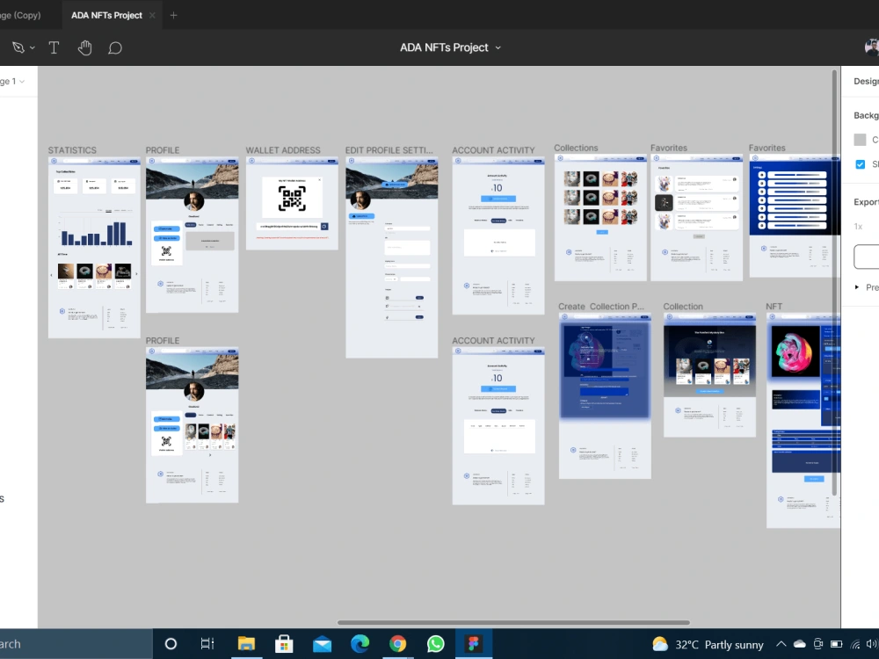The image size is (879, 659).
Task: Open WhatsApp from the taskbar
Action: coord(436,644)
